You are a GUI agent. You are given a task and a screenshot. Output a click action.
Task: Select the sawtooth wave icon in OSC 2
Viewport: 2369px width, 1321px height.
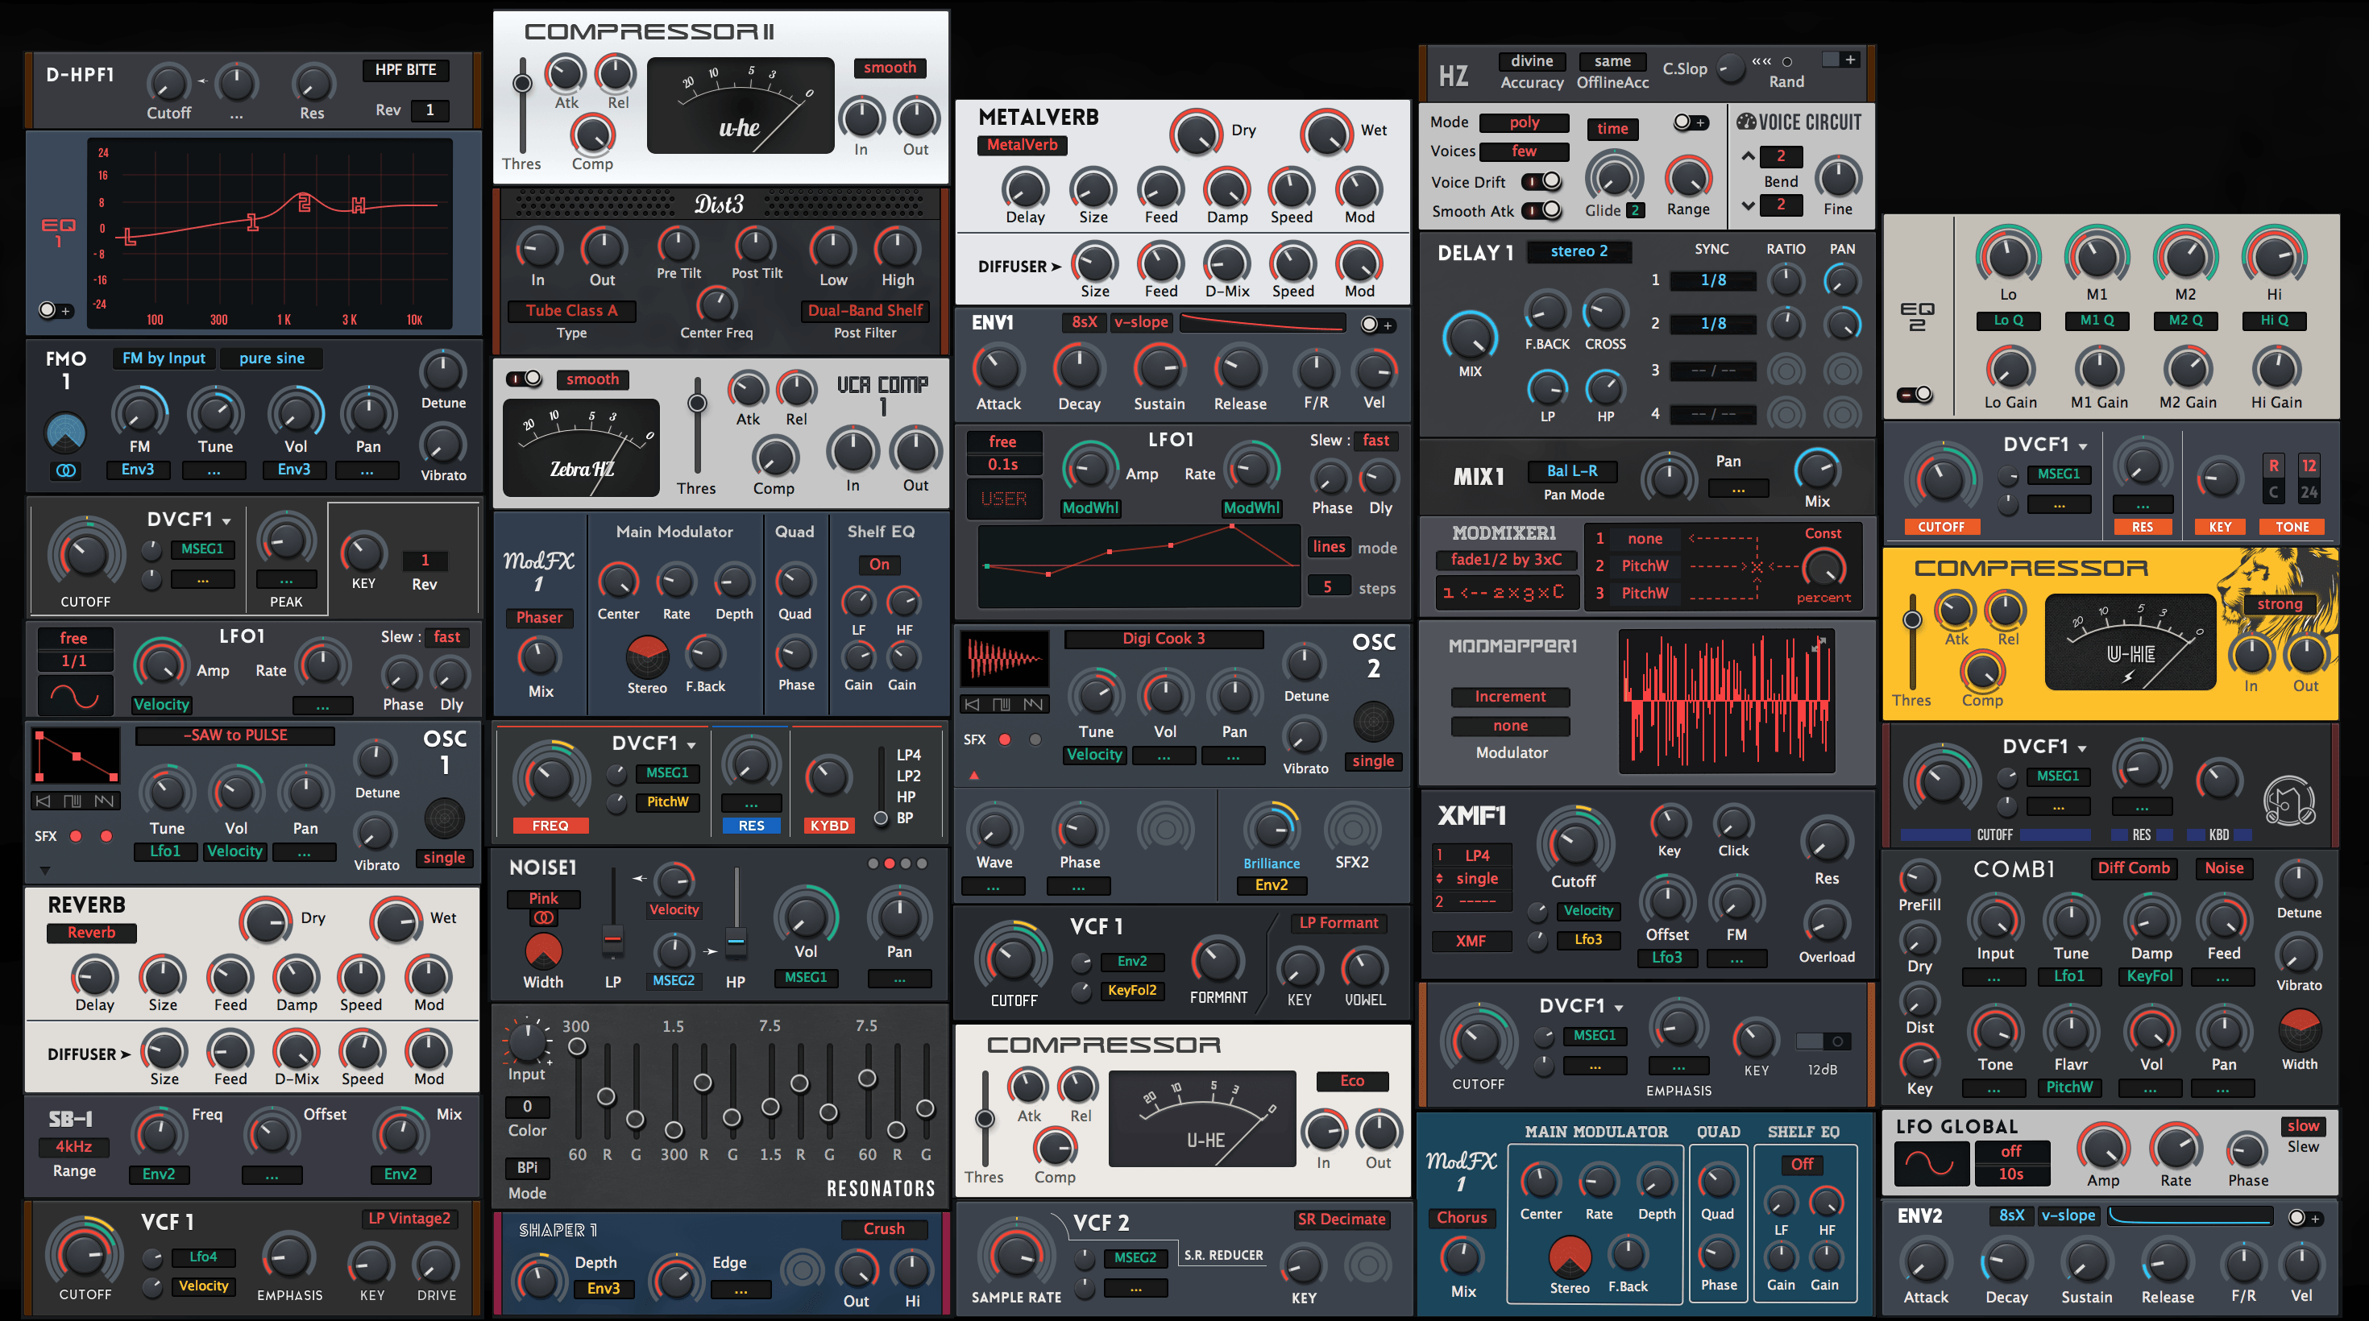1034,704
